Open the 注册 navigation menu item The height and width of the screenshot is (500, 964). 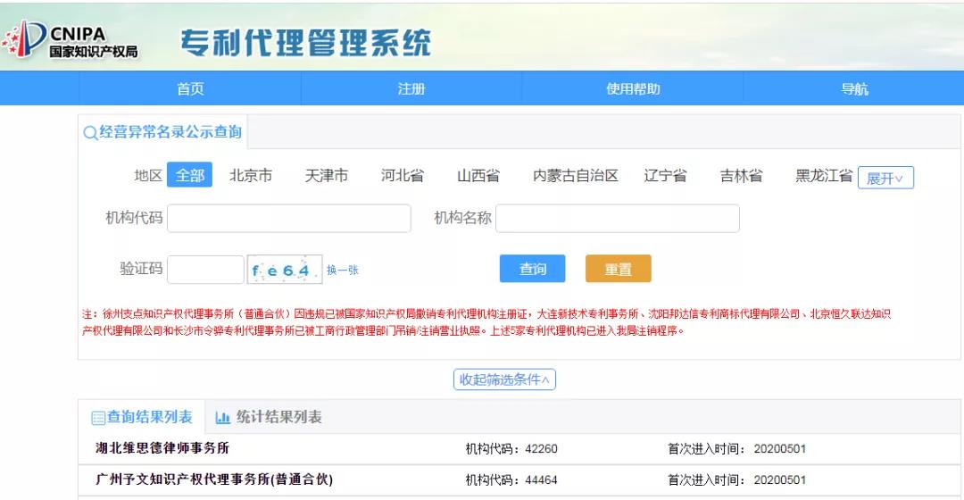(411, 88)
